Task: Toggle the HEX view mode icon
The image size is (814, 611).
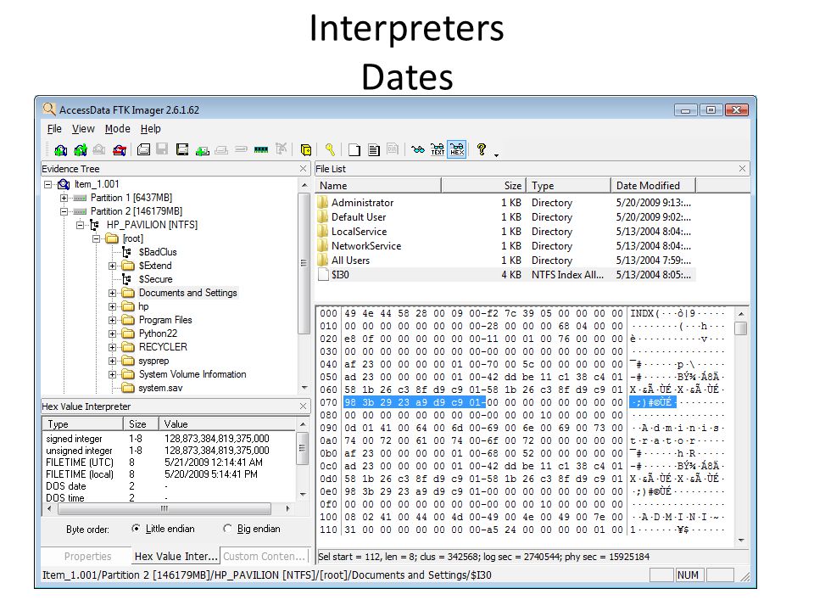Action: 457,149
